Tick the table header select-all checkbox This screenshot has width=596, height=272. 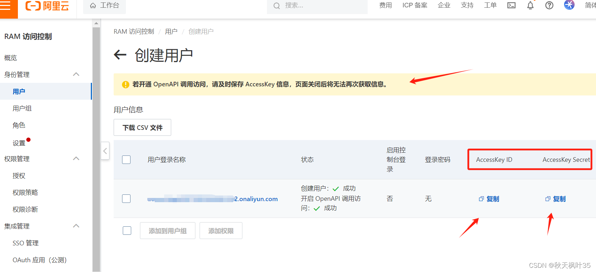126,160
